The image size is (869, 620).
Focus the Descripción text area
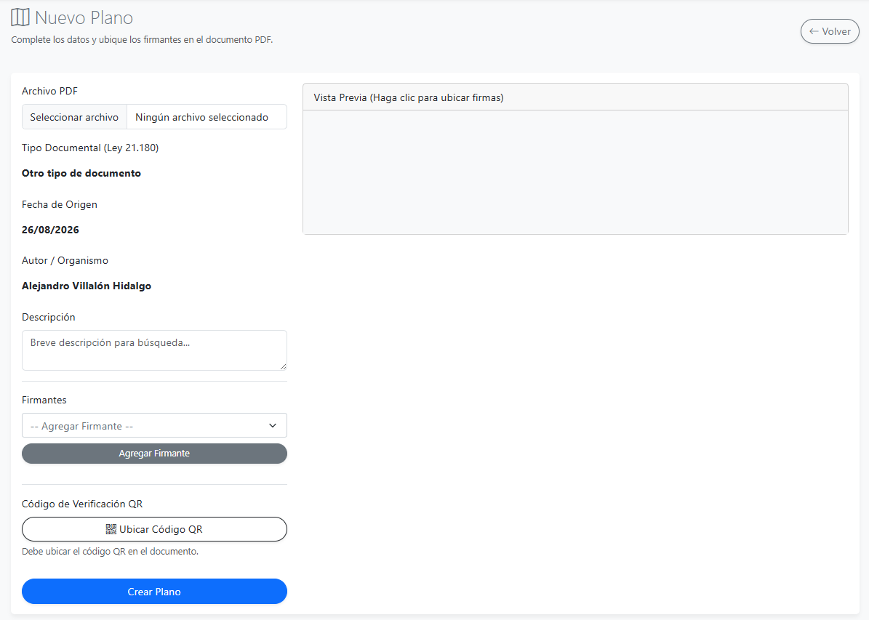click(x=154, y=350)
